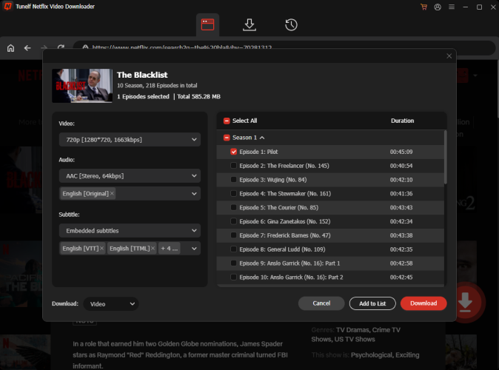
Task: Click the browser back arrow
Action: [x=27, y=48]
